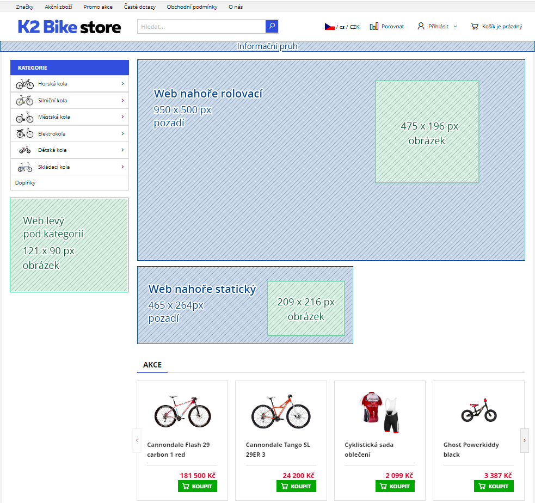Viewport: 535px width, 503px height.
Task: Expand Skládací kola category chevron
Action: tap(122, 167)
